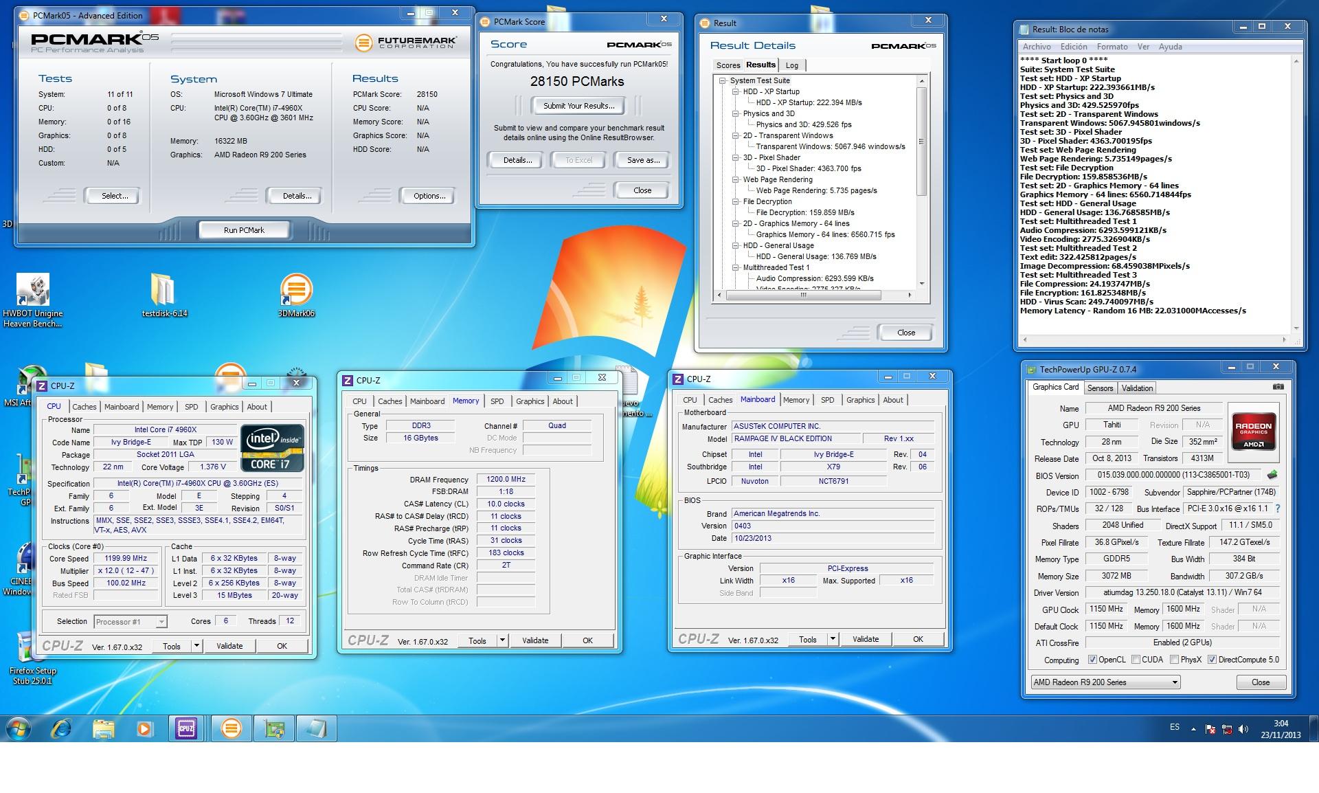
Task: Open Validation tab in GPU-Z
Action: 1137,388
